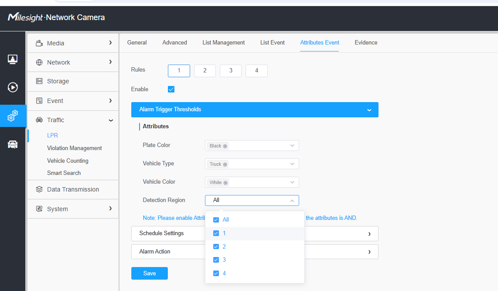The width and height of the screenshot is (498, 291).
Task: Open the Live View monitor icon
Action: 12,59
